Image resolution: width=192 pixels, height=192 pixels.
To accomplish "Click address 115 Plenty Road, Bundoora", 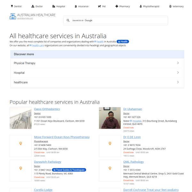I will 53,174.
